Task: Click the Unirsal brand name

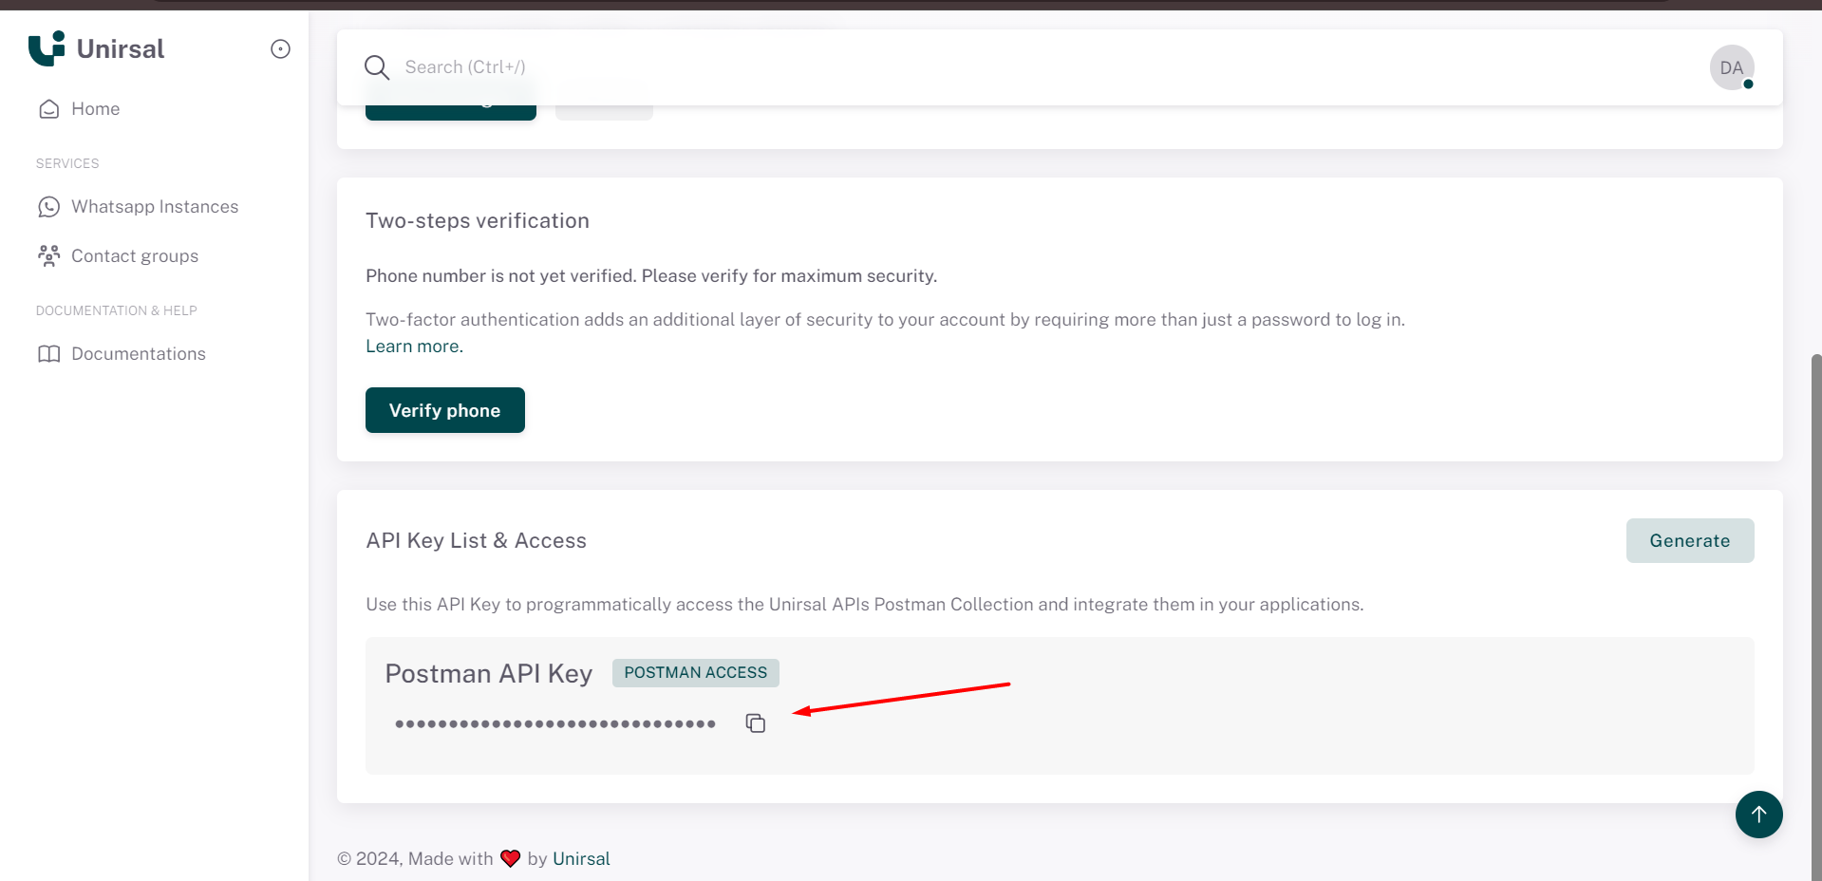Action: [121, 49]
